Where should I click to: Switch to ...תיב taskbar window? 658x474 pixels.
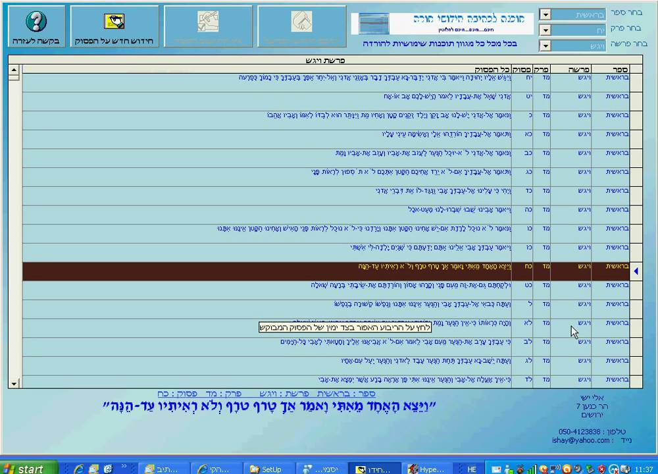tap(163, 469)
